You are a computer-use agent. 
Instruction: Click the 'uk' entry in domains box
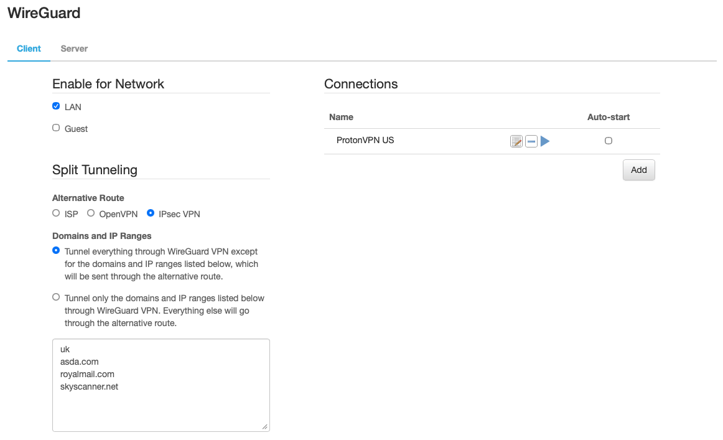[x=65, y=349]
